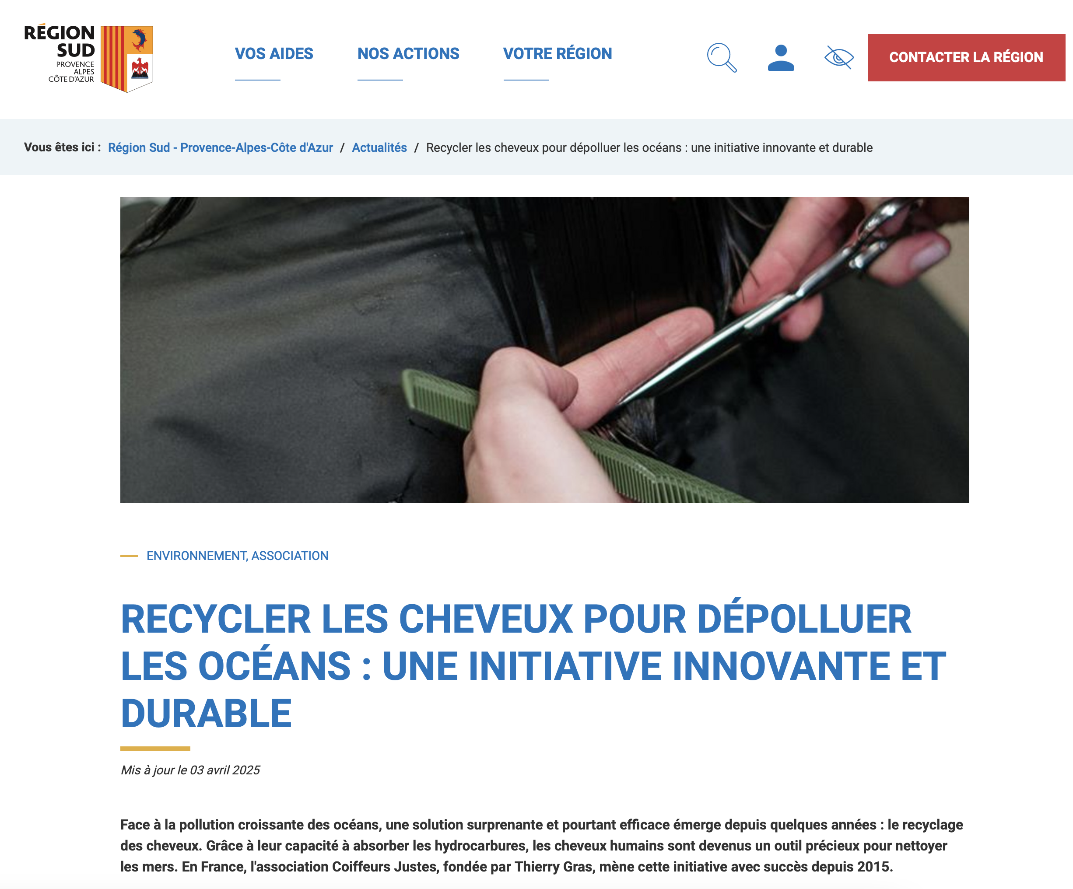Image resolution: width=1073 pixels, height=889 pixels.
Task: Click the gold underline beneath the headline
Action: point(155,749)
